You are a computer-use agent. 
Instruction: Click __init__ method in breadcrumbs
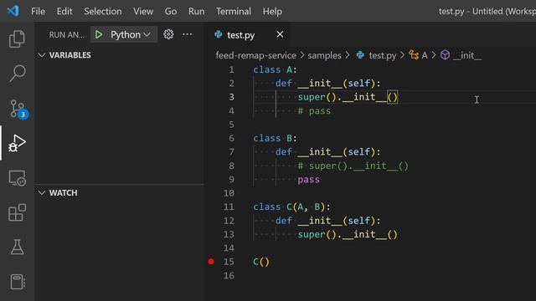click(x=467, y=55)
